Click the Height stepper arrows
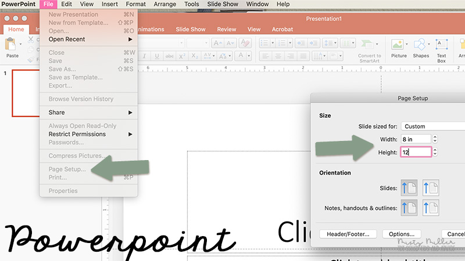Screen dimensions: 465x261 click(x=435, y=152)
